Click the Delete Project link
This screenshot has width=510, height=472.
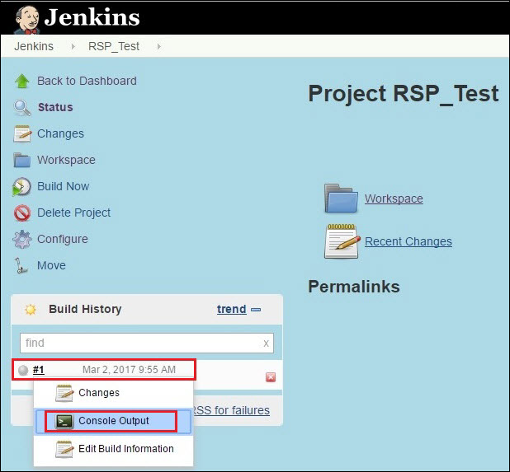tap(73, 213)
